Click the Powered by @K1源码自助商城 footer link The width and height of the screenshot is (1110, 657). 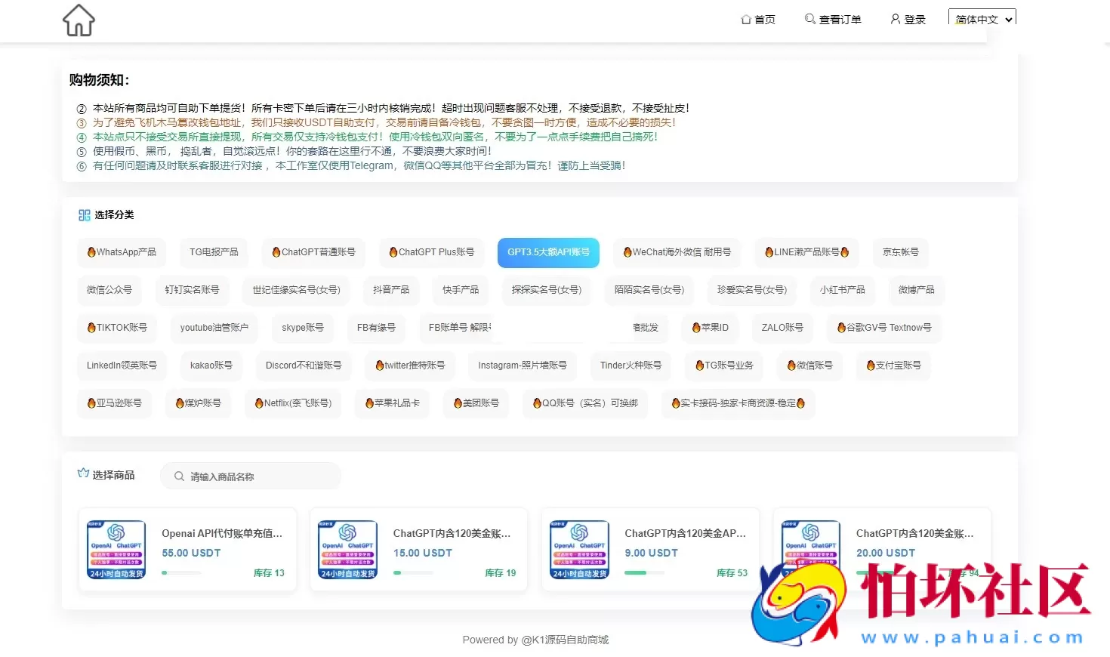pyautogui.click(x=536, y=639)
